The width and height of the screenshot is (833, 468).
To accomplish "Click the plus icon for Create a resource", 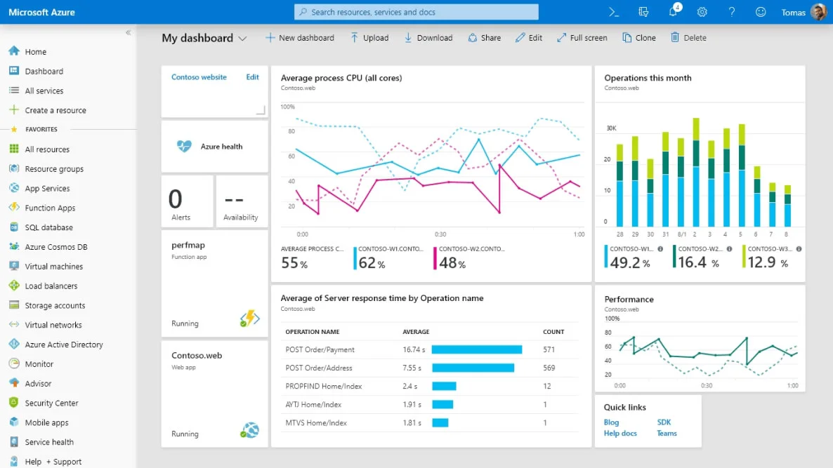I will click(x=14, y=110).
